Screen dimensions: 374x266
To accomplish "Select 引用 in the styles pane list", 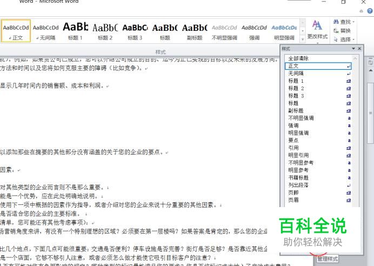I will point(318,148).
